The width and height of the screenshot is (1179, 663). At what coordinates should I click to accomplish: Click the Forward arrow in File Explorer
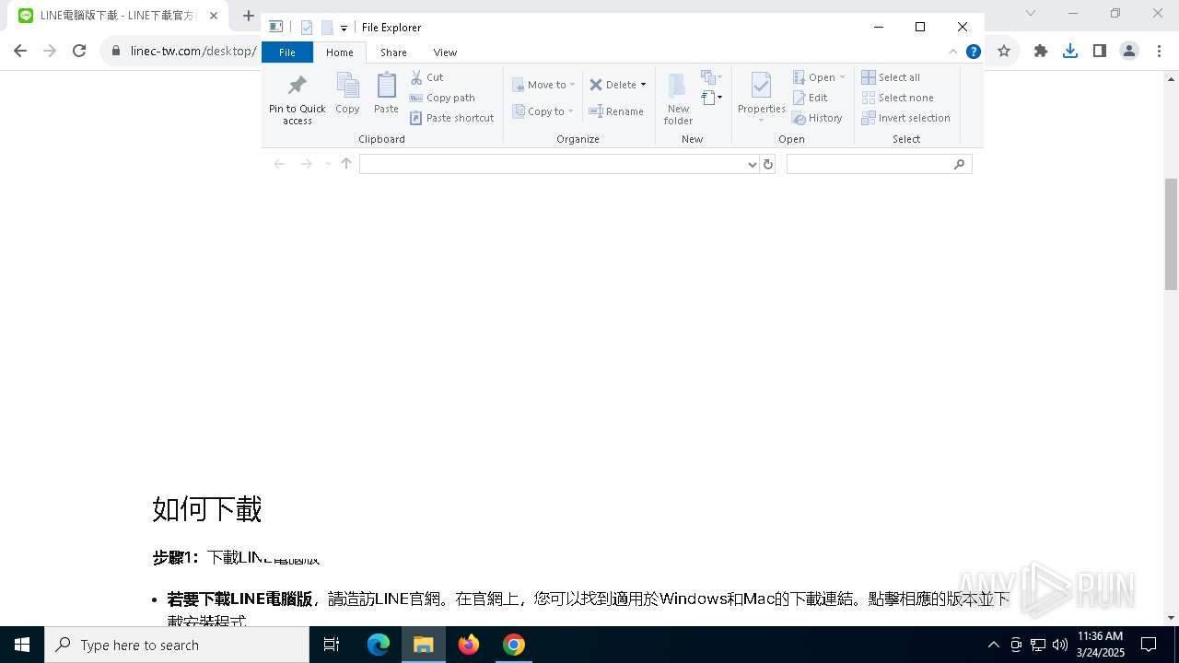pyautogui.click(x=306, y=164)
